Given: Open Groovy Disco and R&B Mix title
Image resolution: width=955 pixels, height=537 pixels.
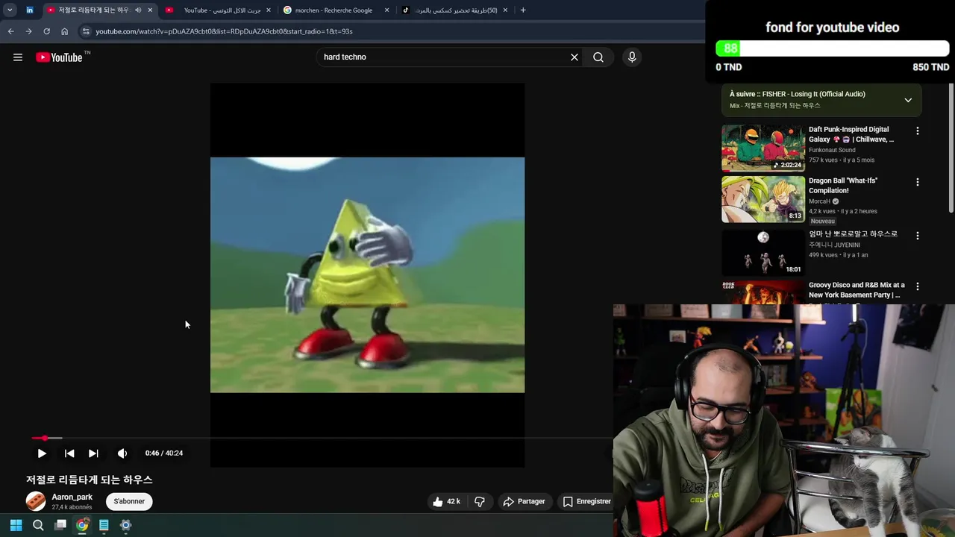Looking at the screenshot, I should coord(857,290).
